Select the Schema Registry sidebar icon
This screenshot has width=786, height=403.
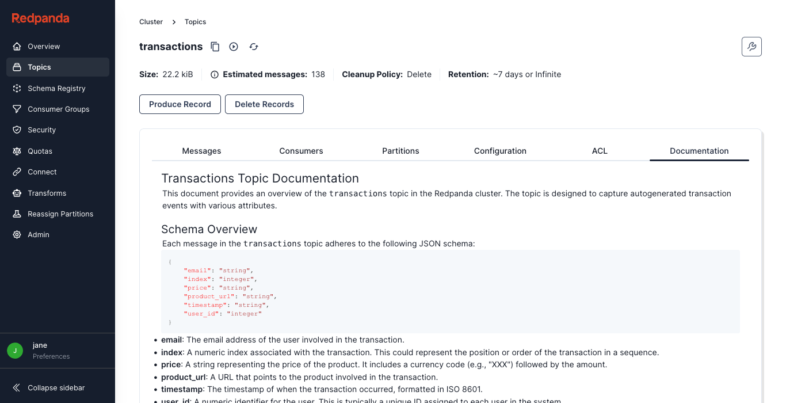tap(17, 88)
